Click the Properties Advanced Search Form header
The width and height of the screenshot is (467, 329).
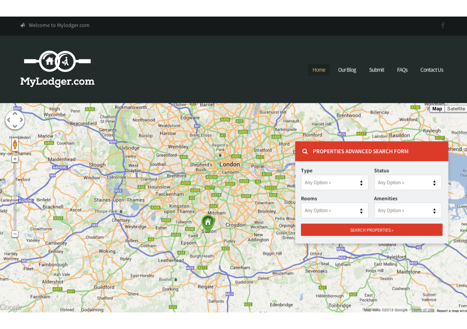pyautogui.click(x=372, y=151)
